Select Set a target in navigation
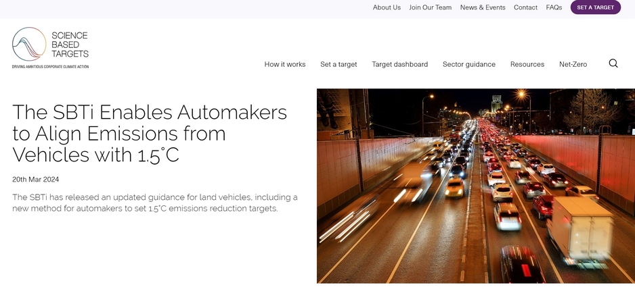The height and width of the screenshot is (289, 635). pos(338,64)
